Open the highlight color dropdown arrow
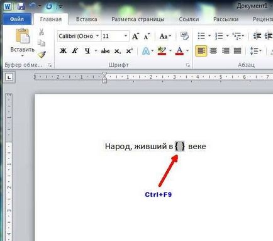This screenshot has height=241, width=273. pos(170,51)
